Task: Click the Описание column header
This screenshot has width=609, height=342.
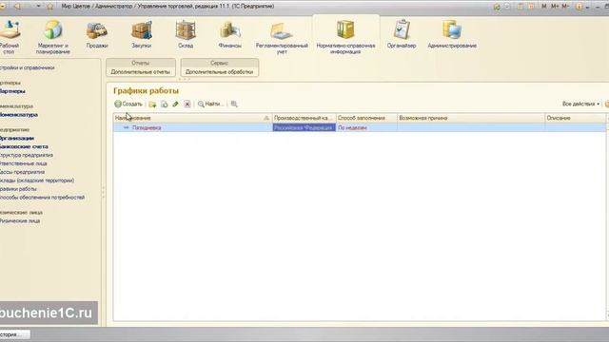Action: (x=575, y=118)
